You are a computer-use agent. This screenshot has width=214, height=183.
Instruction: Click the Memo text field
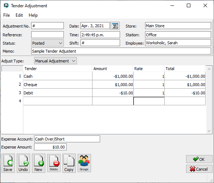coord(121,51)
